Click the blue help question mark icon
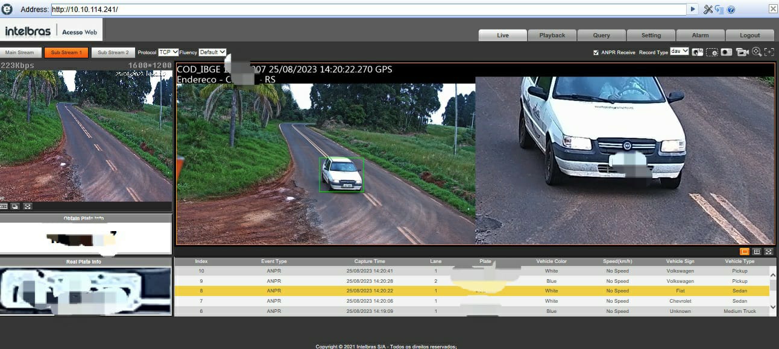This screenshot has height=349, width=779. (x=731, y=10)
